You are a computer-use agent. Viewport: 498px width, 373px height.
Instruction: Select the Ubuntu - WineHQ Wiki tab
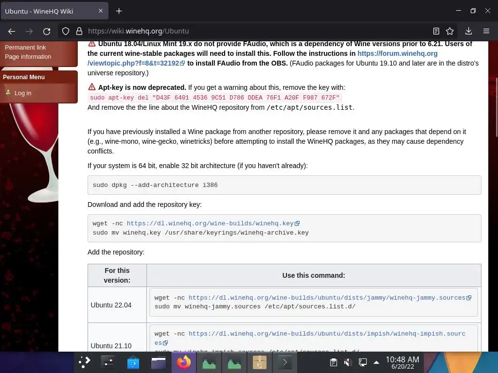[54, 11]
